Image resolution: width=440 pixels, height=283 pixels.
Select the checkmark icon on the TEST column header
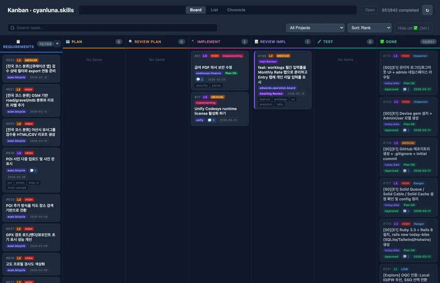(x=319, y=41)
